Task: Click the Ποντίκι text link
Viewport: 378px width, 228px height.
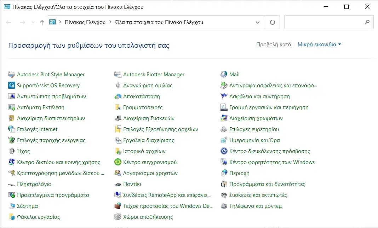Action: [x=132, y=184]
